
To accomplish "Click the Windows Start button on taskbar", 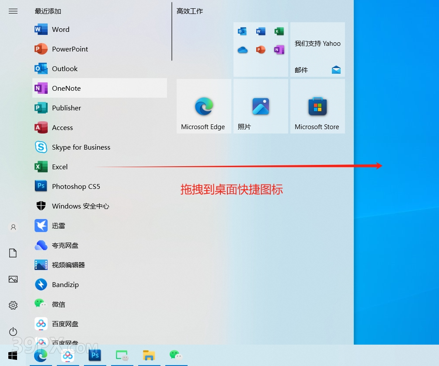I will point(13,356).
